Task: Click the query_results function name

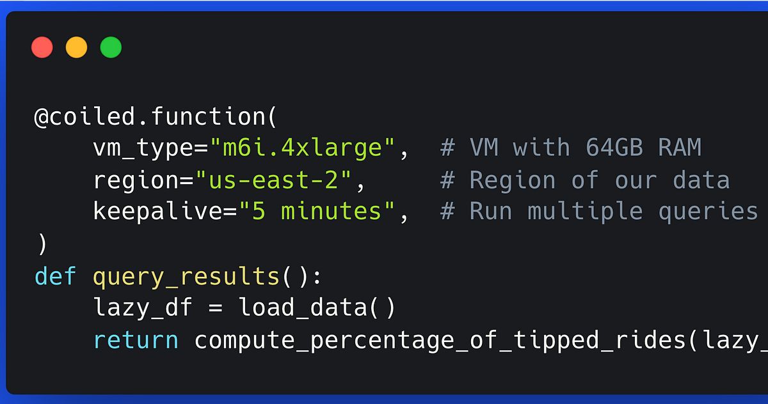Action: (x=186, y=277)
